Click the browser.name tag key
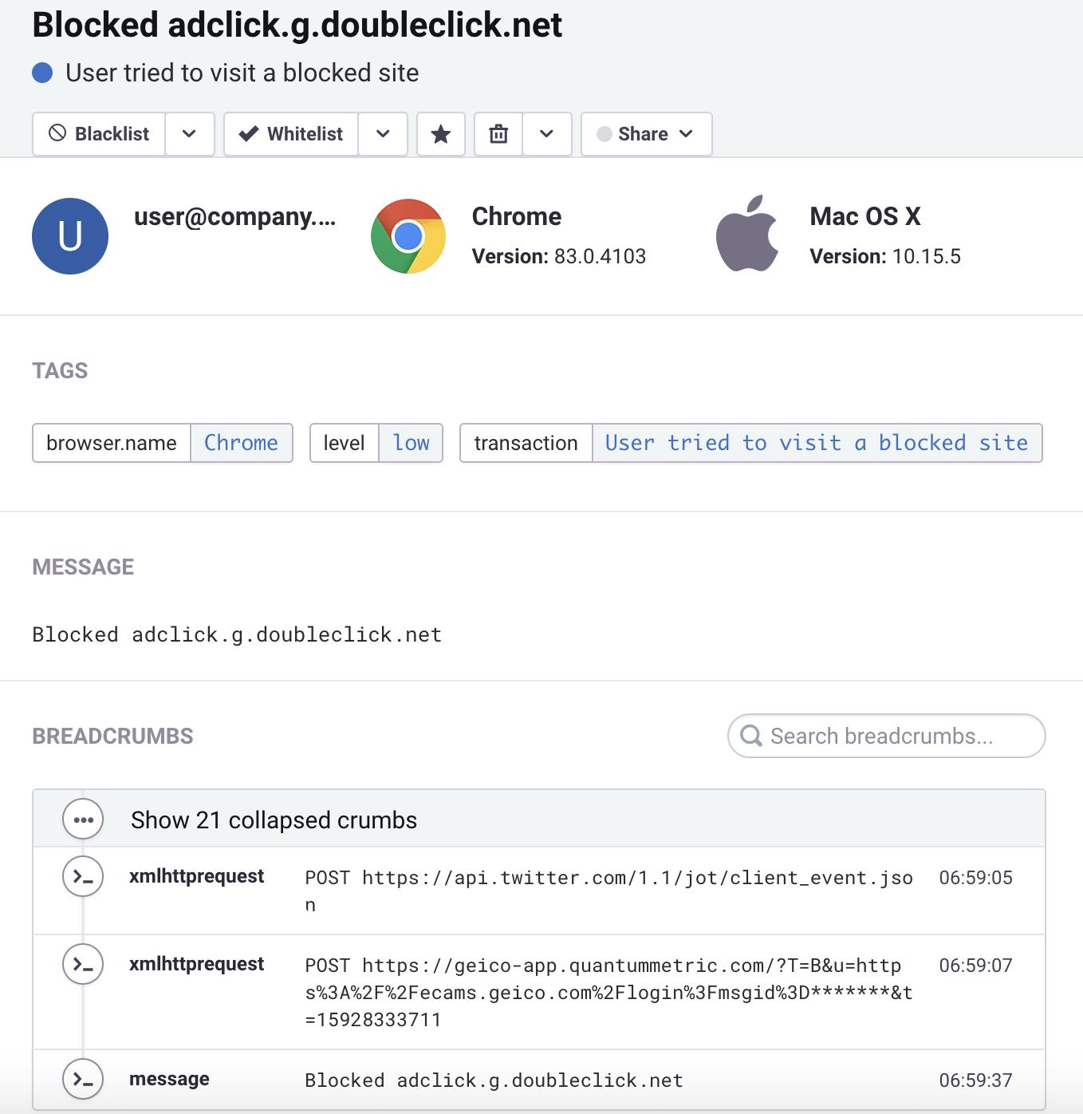Image resolution: width=1083 pixels, height=1114 pixels. pyautogui.click(x=112, y=443)
